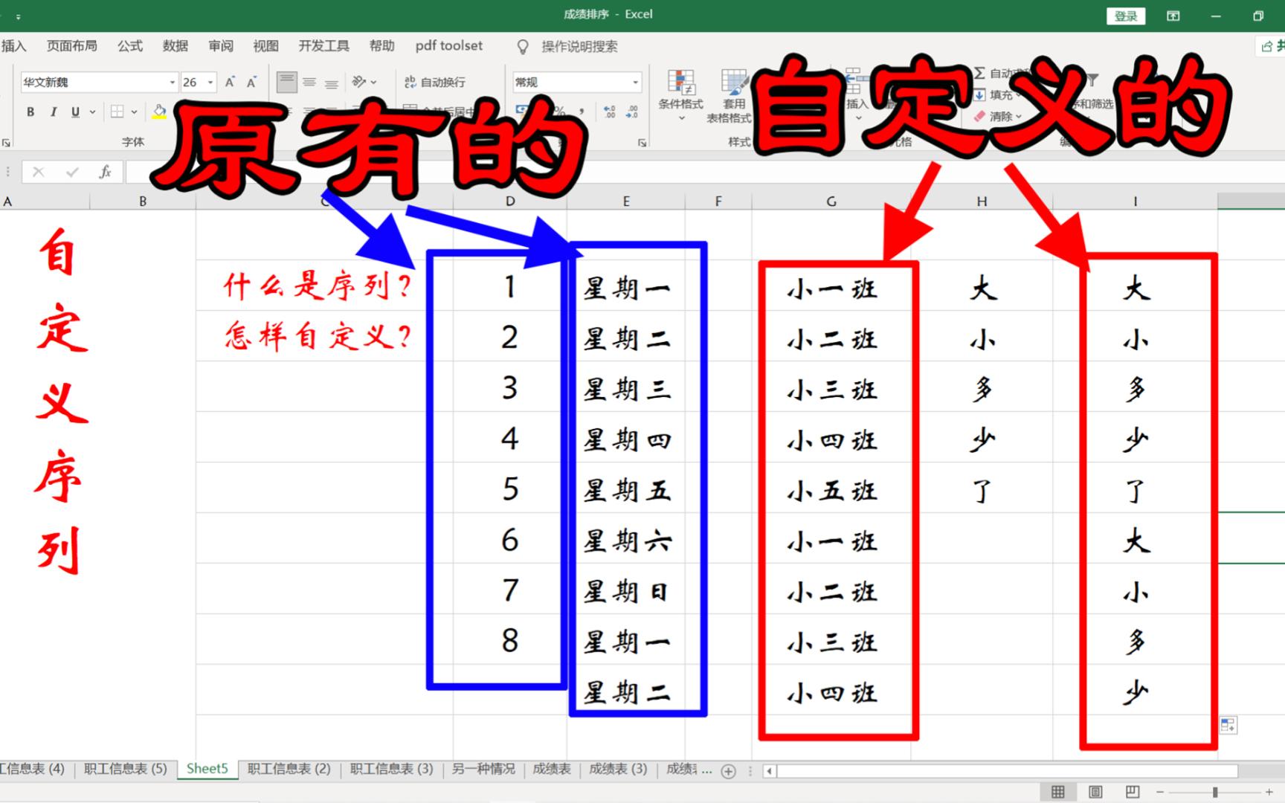
Task: Click the fill color bucket icon
Action: click(159, 112)
